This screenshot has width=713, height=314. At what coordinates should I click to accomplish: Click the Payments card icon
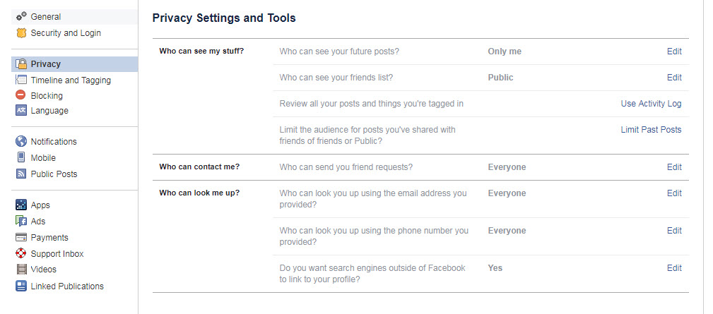click(21, 238)
